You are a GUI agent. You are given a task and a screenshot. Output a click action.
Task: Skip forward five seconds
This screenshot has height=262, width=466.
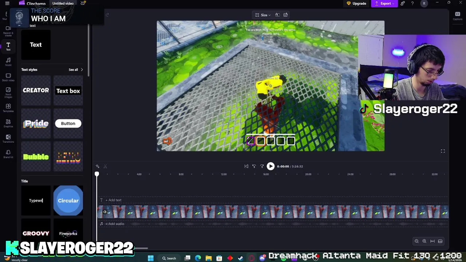point(262,166)
